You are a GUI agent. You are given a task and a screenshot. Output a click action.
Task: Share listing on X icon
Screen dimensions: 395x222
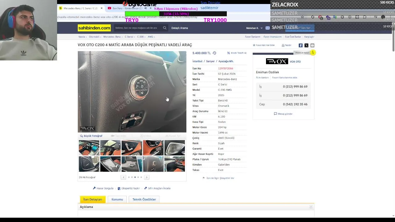(x=306, y=45)
